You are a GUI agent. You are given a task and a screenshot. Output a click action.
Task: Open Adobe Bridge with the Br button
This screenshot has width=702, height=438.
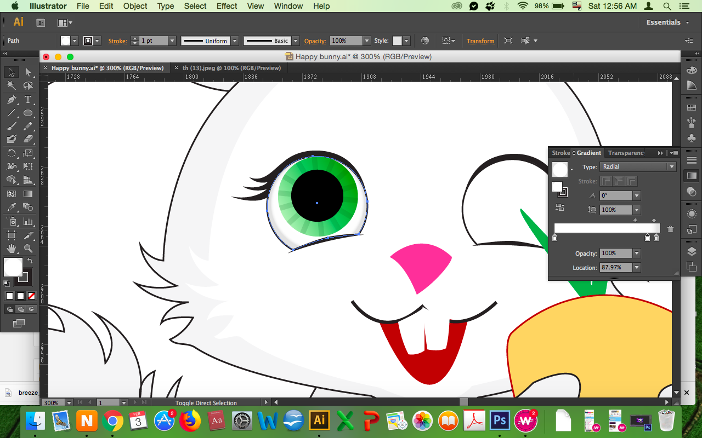40,22
